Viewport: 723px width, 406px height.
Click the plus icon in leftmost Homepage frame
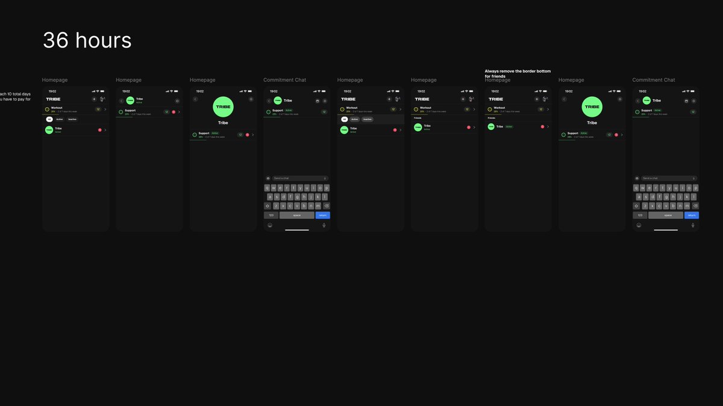coord(94,99)
